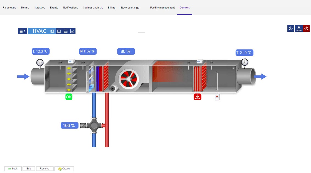The height and width of the screenshot is (173, 311).
Task: Click the 80 % fan speed value
Action: (x=126, y=51)
